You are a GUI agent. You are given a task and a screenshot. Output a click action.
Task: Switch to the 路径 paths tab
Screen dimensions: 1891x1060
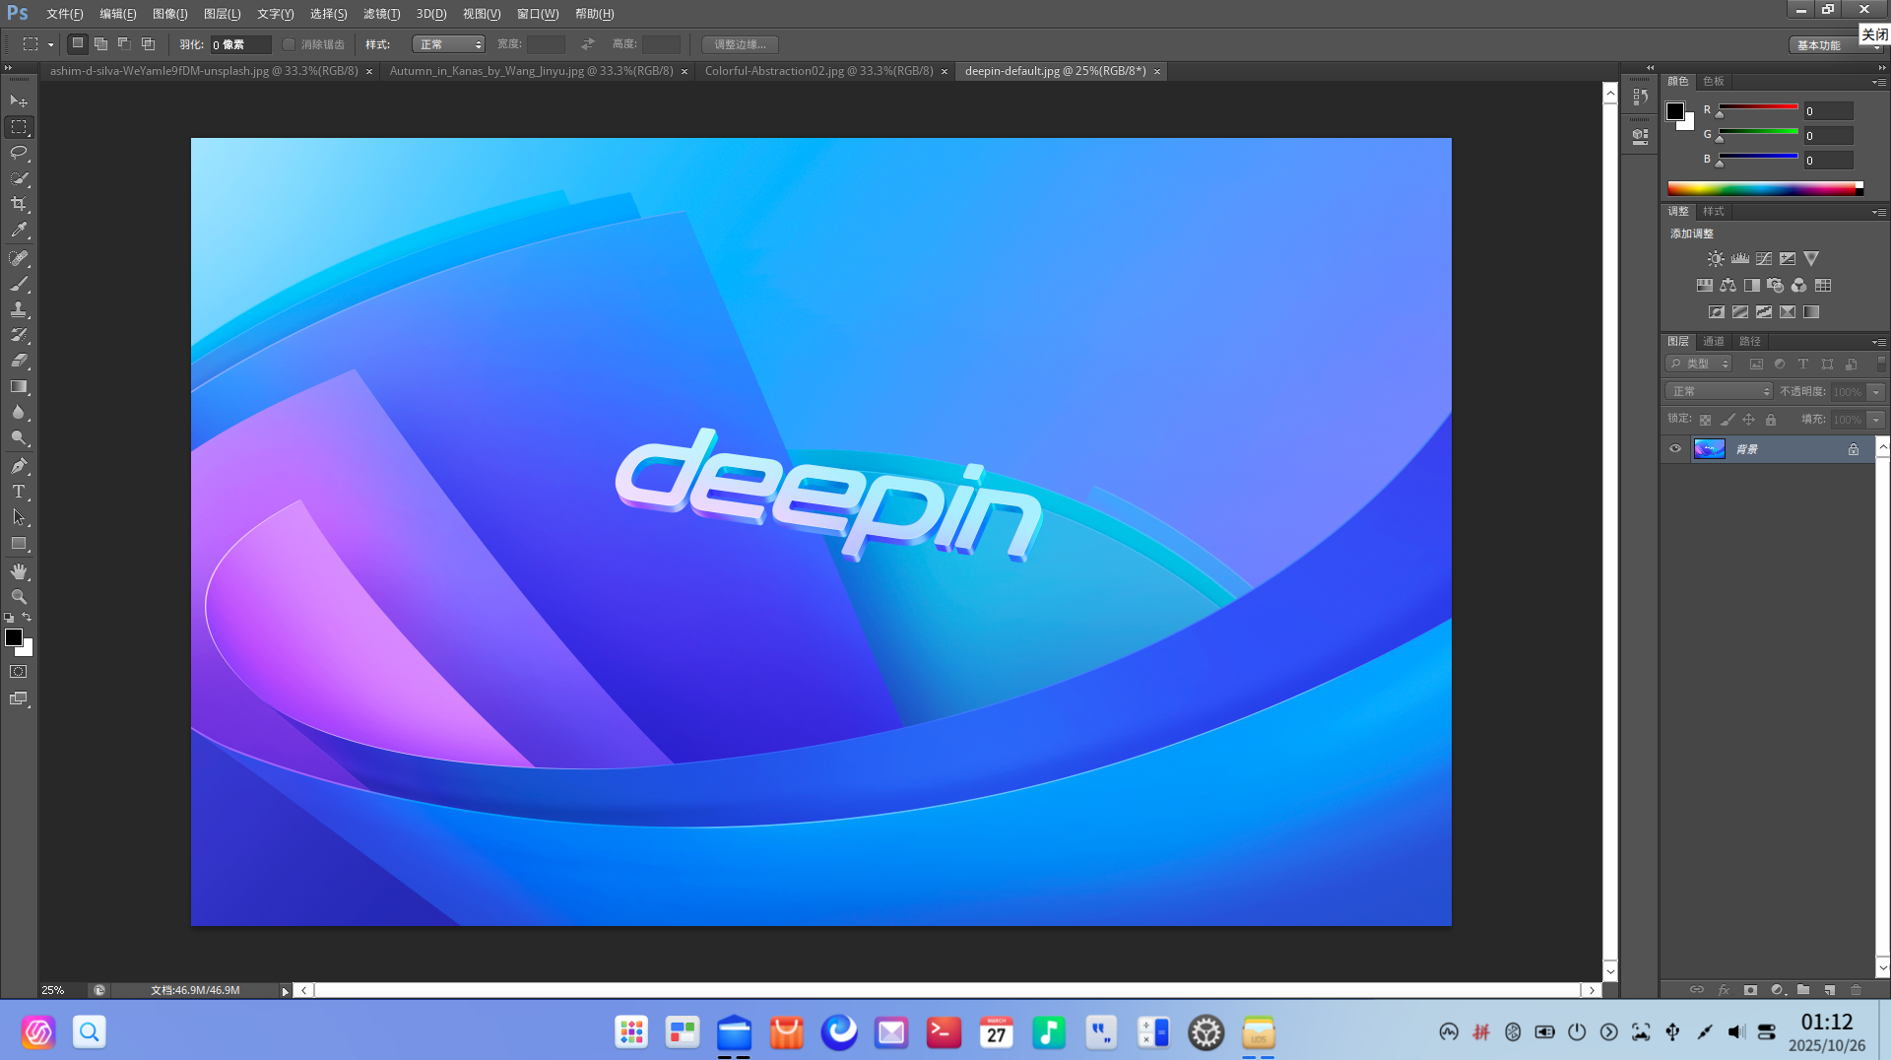point(1750,341)
